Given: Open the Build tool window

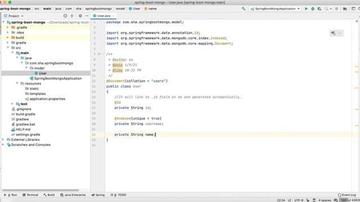Looking at the screenshot, I should (x=49, y=195).
